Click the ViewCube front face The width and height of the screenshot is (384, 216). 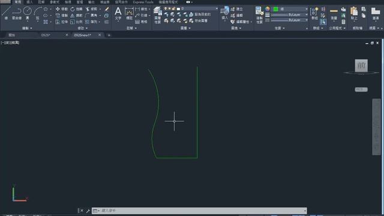361,65
